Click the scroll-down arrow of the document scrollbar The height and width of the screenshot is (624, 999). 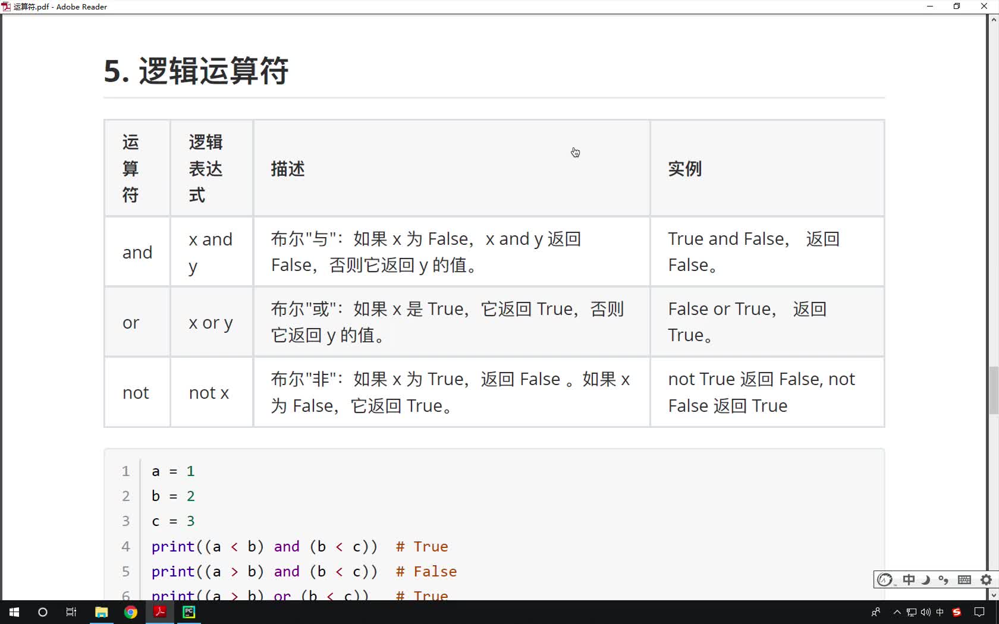[x=994, y=594]
